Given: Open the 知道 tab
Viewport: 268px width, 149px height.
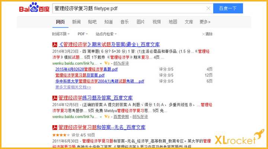Looking at the screenshot, I should (109, 22).
